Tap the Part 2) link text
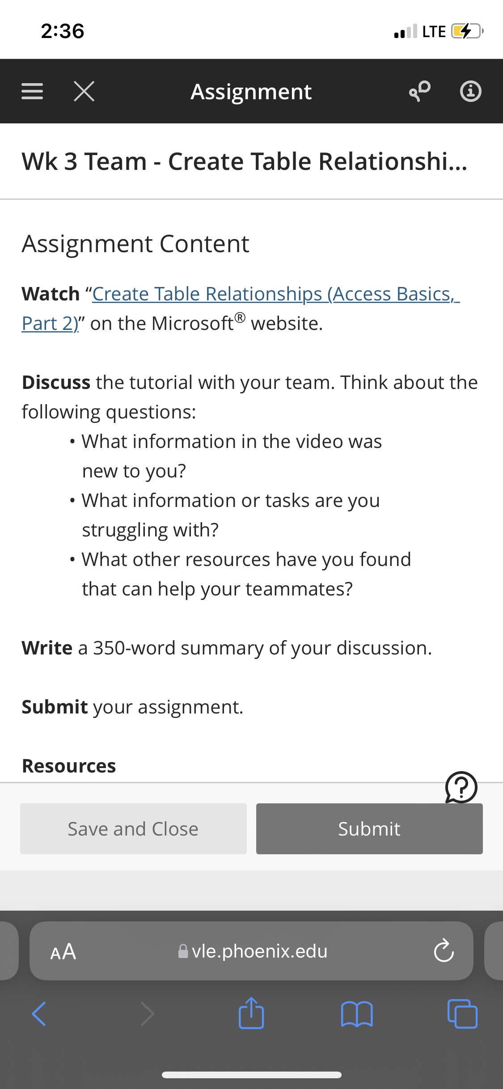 (50, 323)
